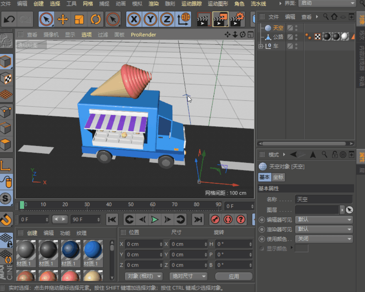The image size is (365, 292).
Task: Open the 对象 (相对) coordinate dropdown
Action: click(143, 276)
